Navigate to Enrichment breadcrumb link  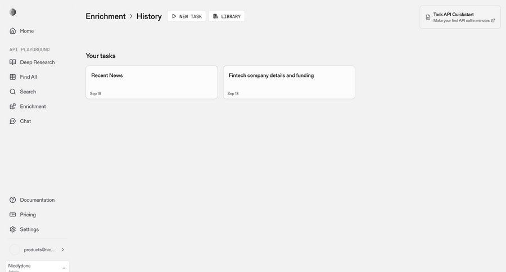[x=106, y=16]
